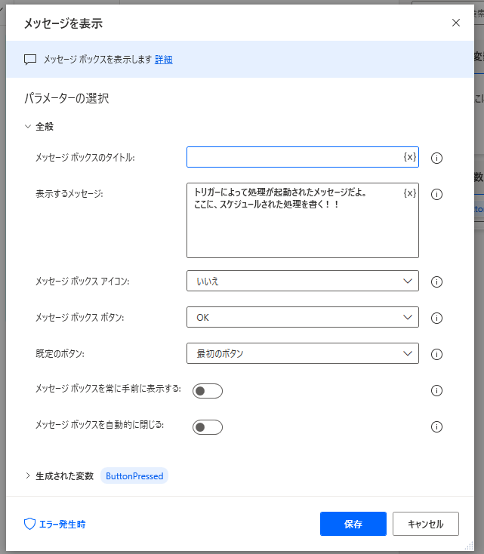Viewport: 484px width, 554px height.
Task: Click the info icon for the default button
Action: [436, 354]
